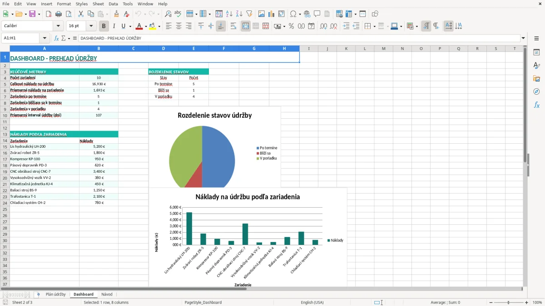Sort descending Z to A
Screen dimensions: 545x306
[239, 14]
